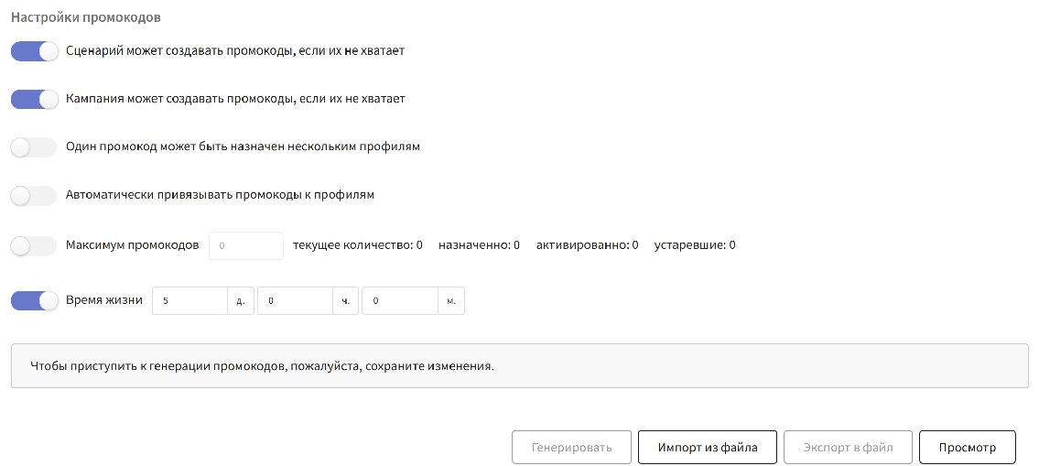The width and height of the screenshot is (1039, 466).
Task: Click the Генерировать button
Action: (571, 448)
